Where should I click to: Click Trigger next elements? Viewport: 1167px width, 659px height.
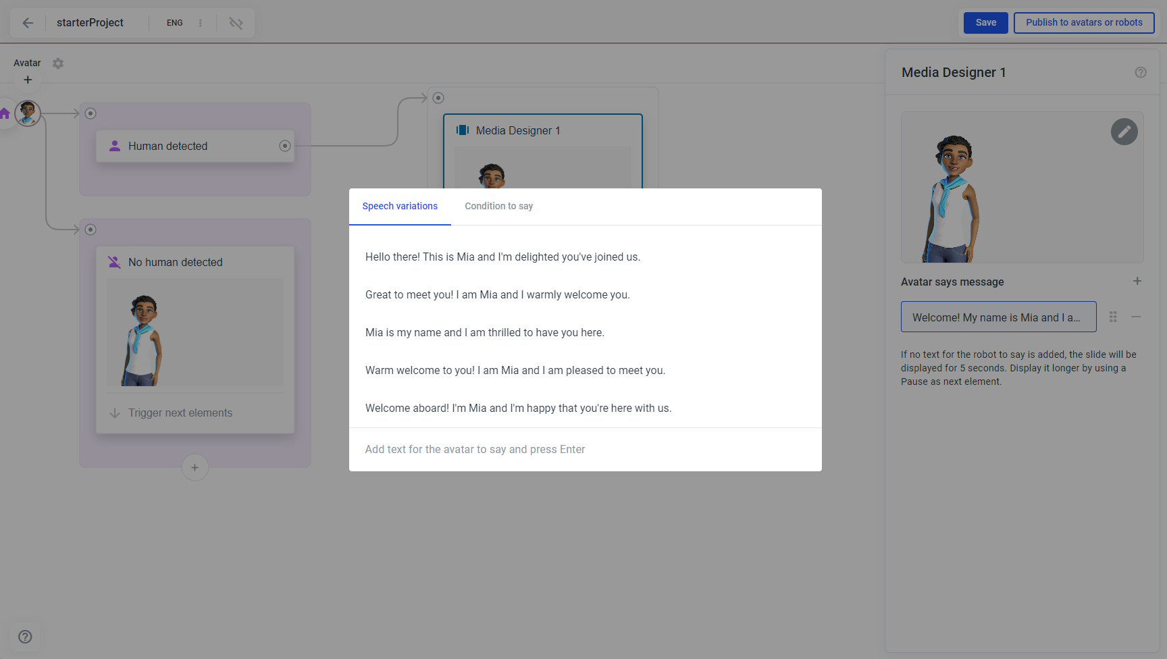tap(180, 413)
